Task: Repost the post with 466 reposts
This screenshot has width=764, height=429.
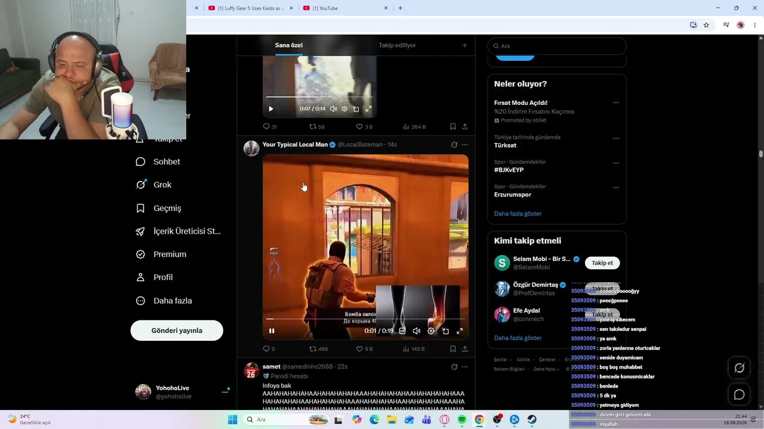Action: coord(319,349)
